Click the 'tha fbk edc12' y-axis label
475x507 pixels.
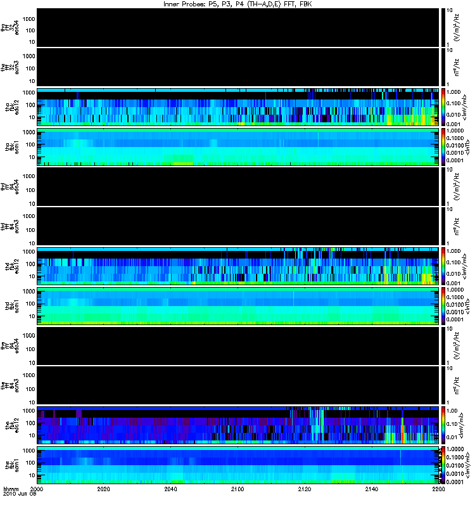pos(12,107)
